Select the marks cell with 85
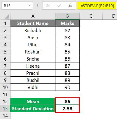 pos(67,52)
